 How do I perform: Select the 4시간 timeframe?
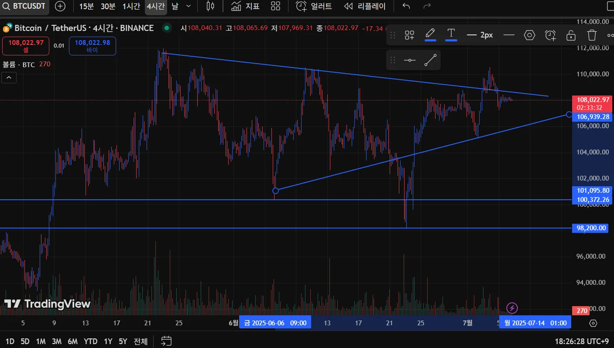coord(156,6)
